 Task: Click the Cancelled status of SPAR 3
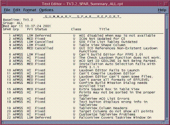coord(44,42)
